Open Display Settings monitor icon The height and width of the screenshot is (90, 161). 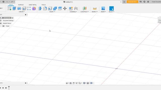(84, 83)
